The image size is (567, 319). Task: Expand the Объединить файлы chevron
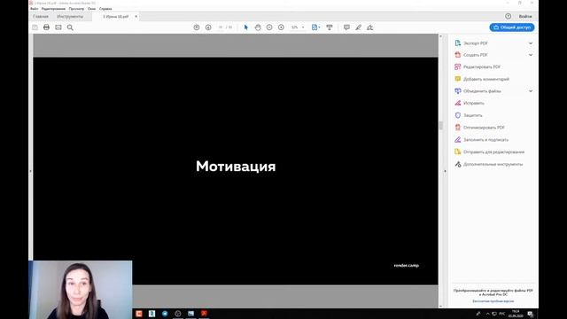pyautogui.click(x=531, y=91)
